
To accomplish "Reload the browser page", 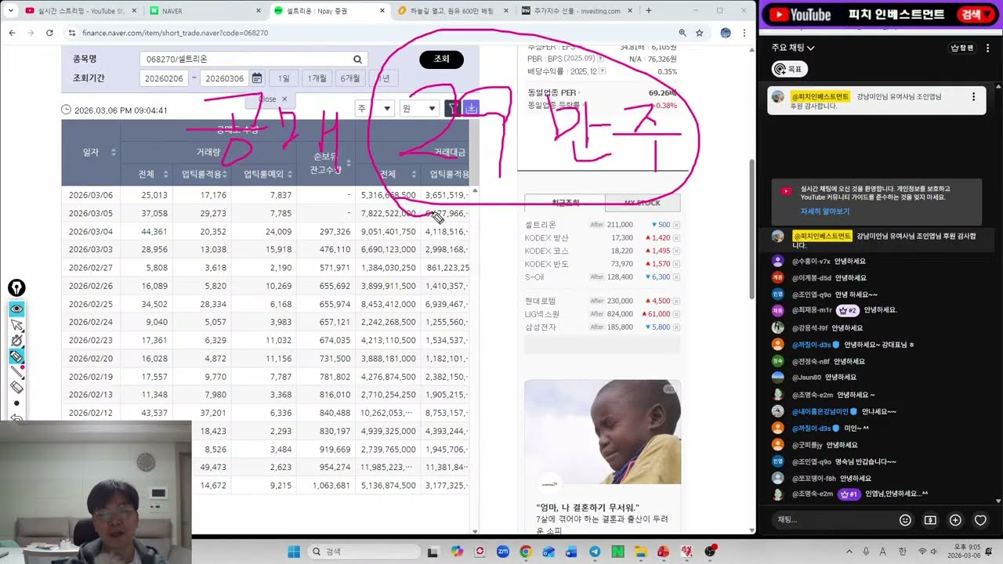I will coord(49,33).
